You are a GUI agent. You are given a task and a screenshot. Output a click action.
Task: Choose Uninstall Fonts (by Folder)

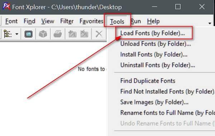(x=158, y=65)
